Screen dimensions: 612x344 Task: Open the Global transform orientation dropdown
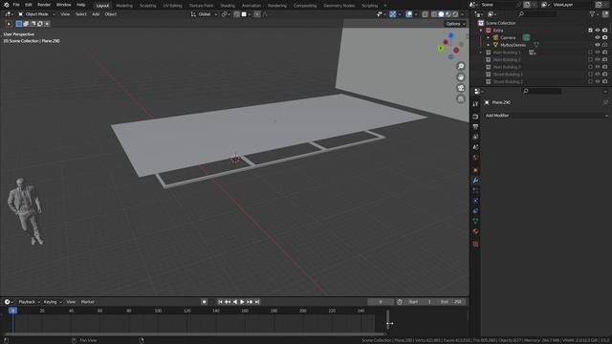click(204, 14)
